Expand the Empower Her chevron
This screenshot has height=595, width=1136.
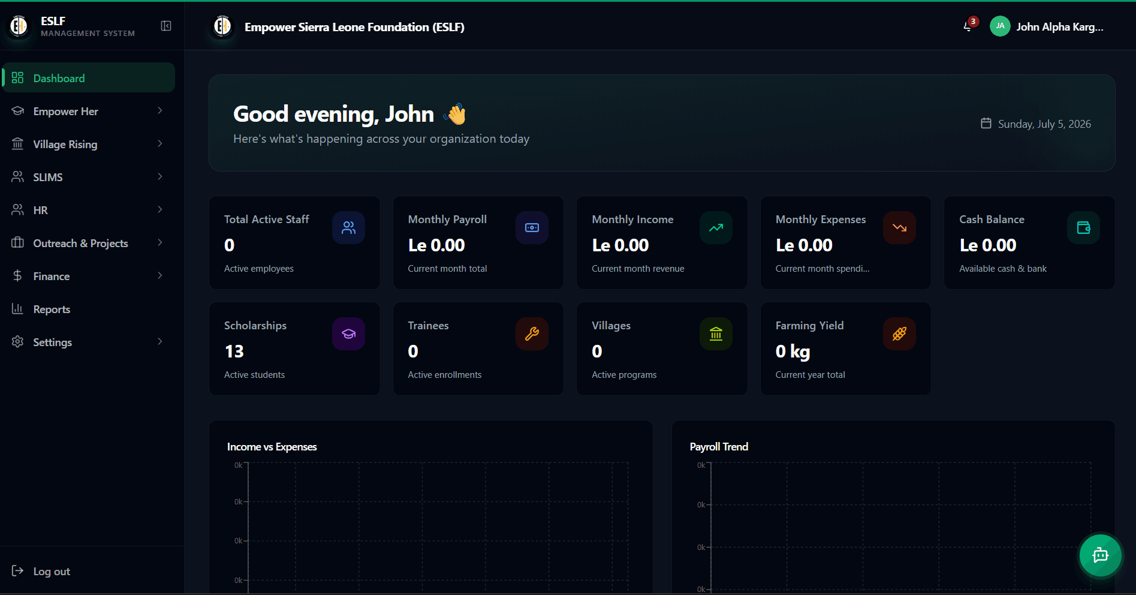(x=160, y=110)
